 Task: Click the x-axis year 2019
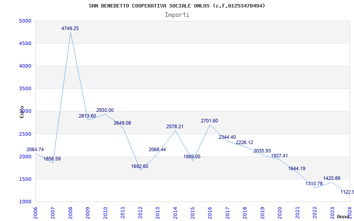coord(262,213)
